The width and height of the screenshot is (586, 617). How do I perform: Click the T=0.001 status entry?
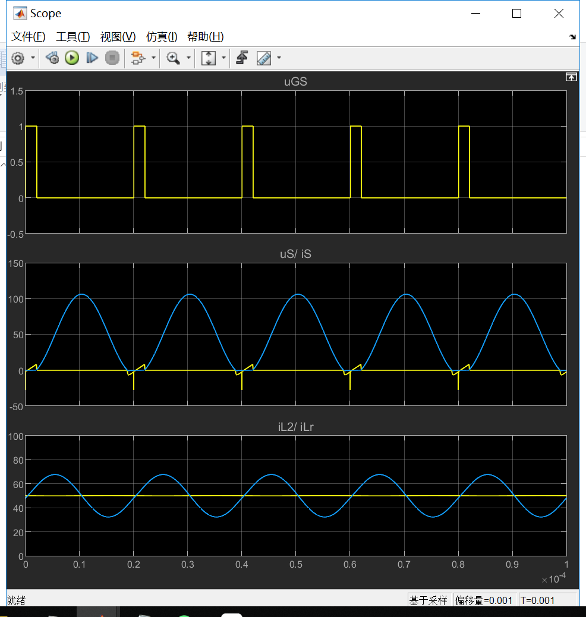point(537,600)
